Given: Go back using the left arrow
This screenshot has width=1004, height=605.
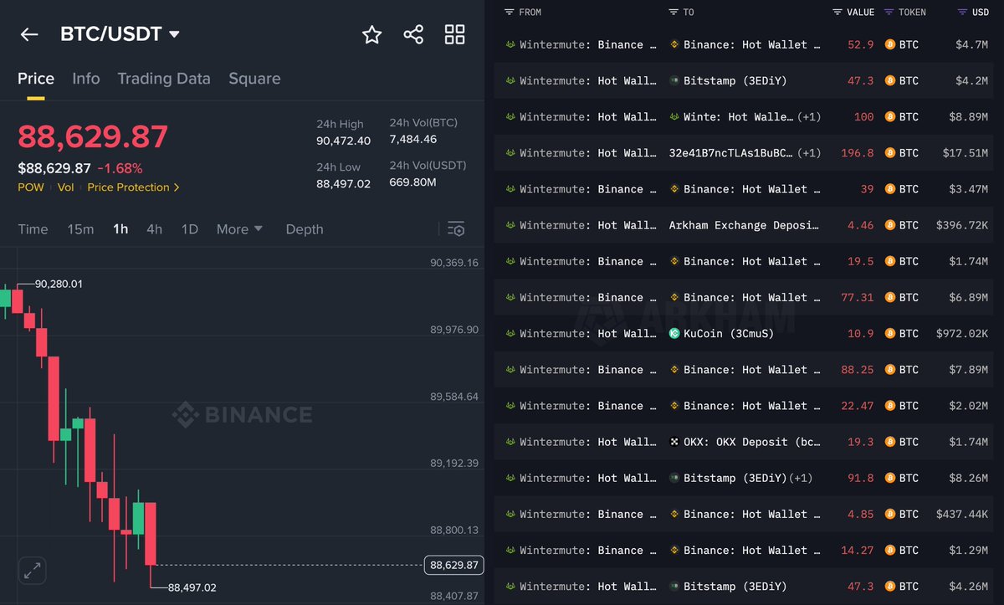Looking at the screenshot, I should (x=29, y=34).
